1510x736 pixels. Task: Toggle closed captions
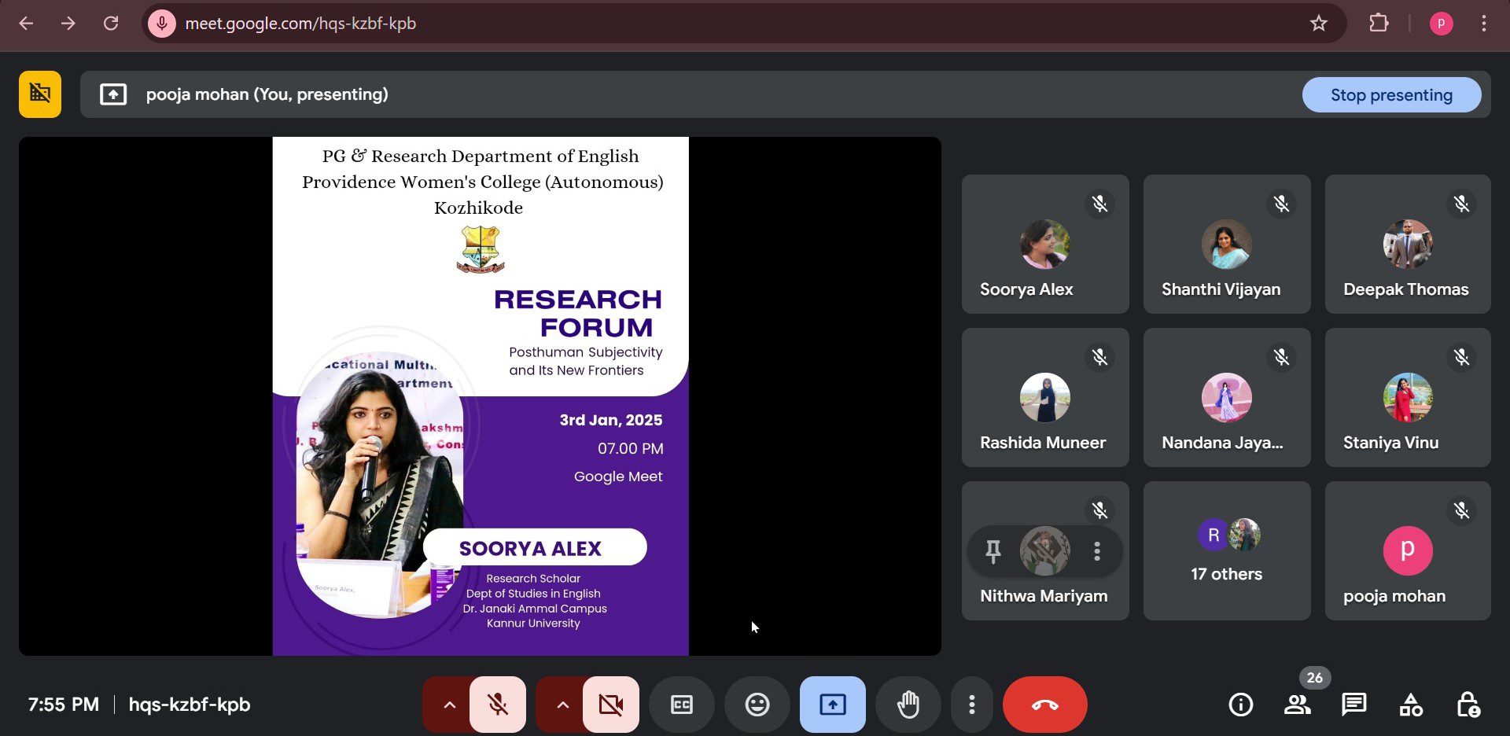(681, 705)
